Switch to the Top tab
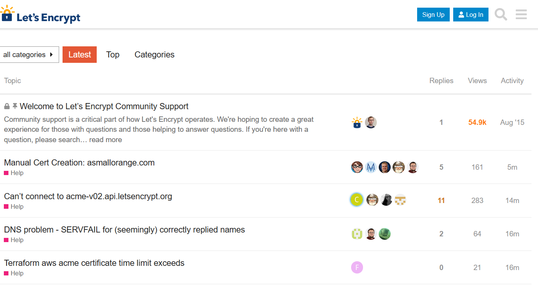Viewport: 538px width, 285px height. tap(113, 54)
